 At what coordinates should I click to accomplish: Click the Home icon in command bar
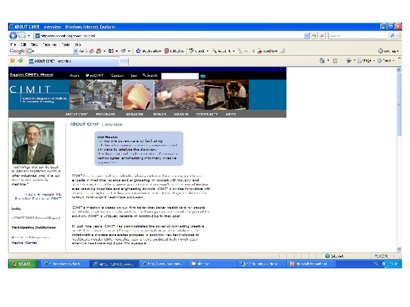click(x=322, y=61)
